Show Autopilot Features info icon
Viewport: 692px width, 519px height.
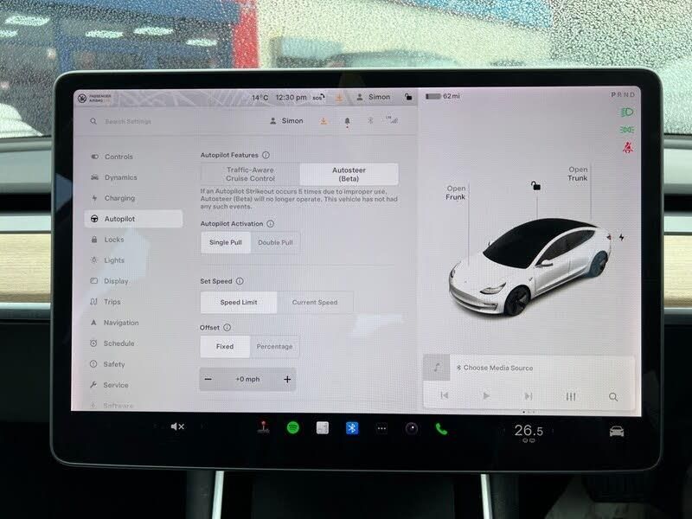click(x=266, y=155)
